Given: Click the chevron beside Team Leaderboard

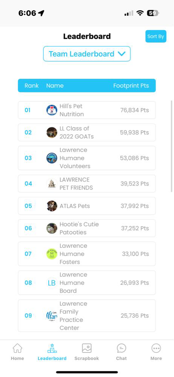Looking at the screenshot, I should [122, 54].
